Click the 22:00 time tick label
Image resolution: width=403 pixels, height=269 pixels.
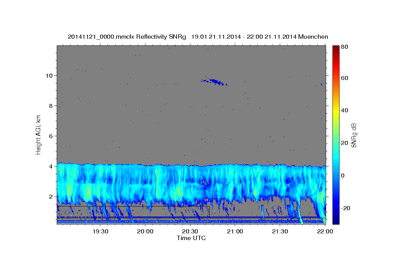[x=325, y=231]
